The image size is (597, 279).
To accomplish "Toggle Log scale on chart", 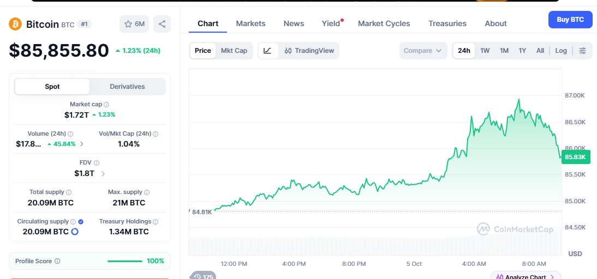I will (x=561, y=51).
